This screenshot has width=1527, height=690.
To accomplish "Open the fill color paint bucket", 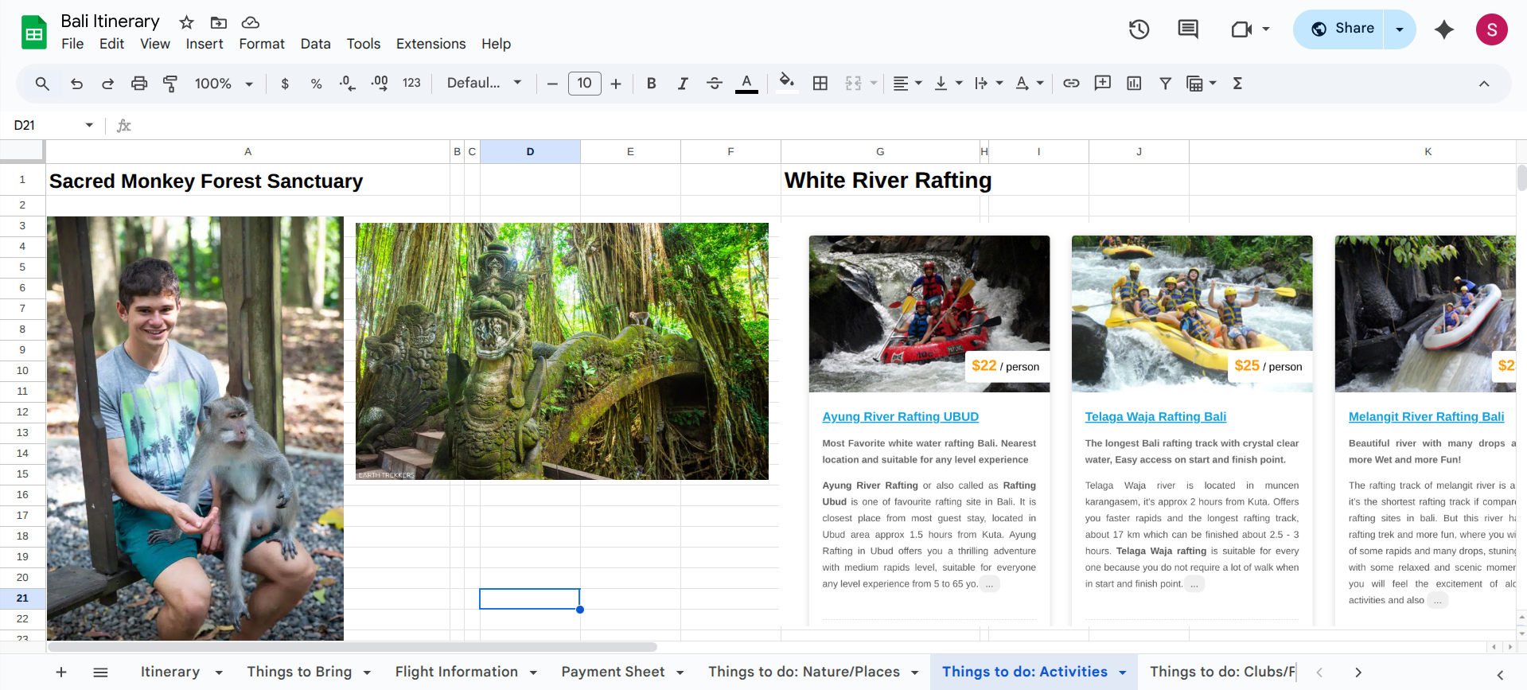I will pyautogui.click(x=787, y=84).
